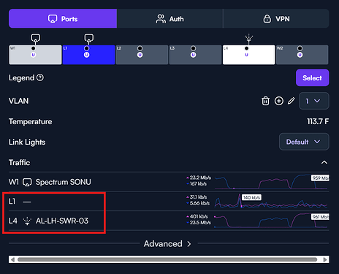Open the Link Lights Default dropdown

pyautogui.click(x=304, y=142)
